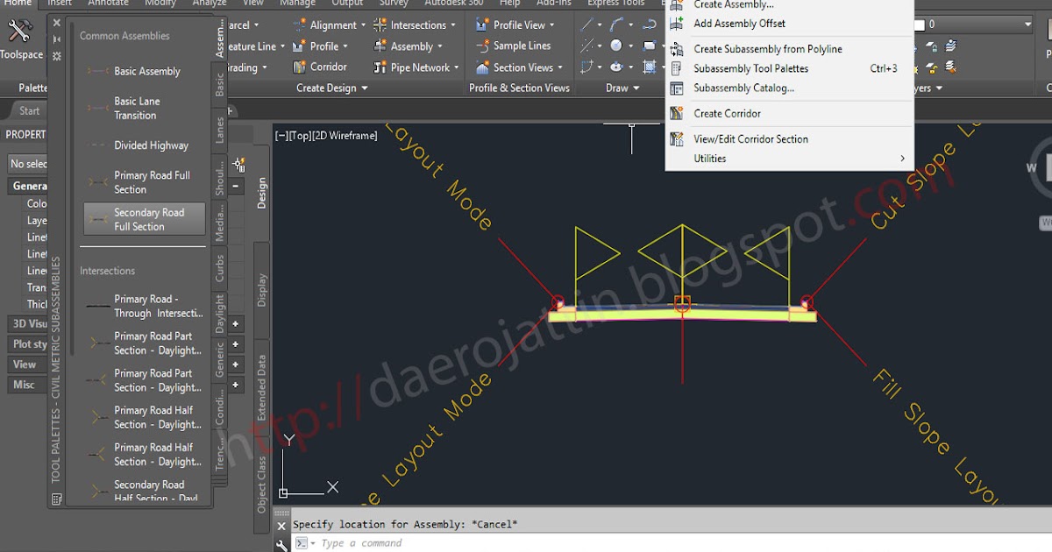This screenshot has width=1052, height=552.
Task: Toggle the layer freeze icon
Action: [x=914, y=67]
